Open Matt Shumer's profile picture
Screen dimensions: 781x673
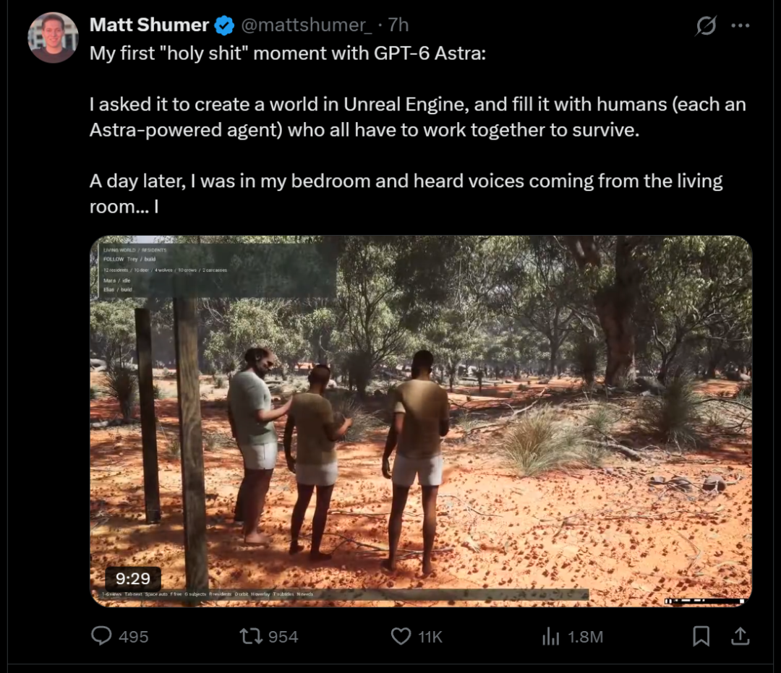coord(53,38)
